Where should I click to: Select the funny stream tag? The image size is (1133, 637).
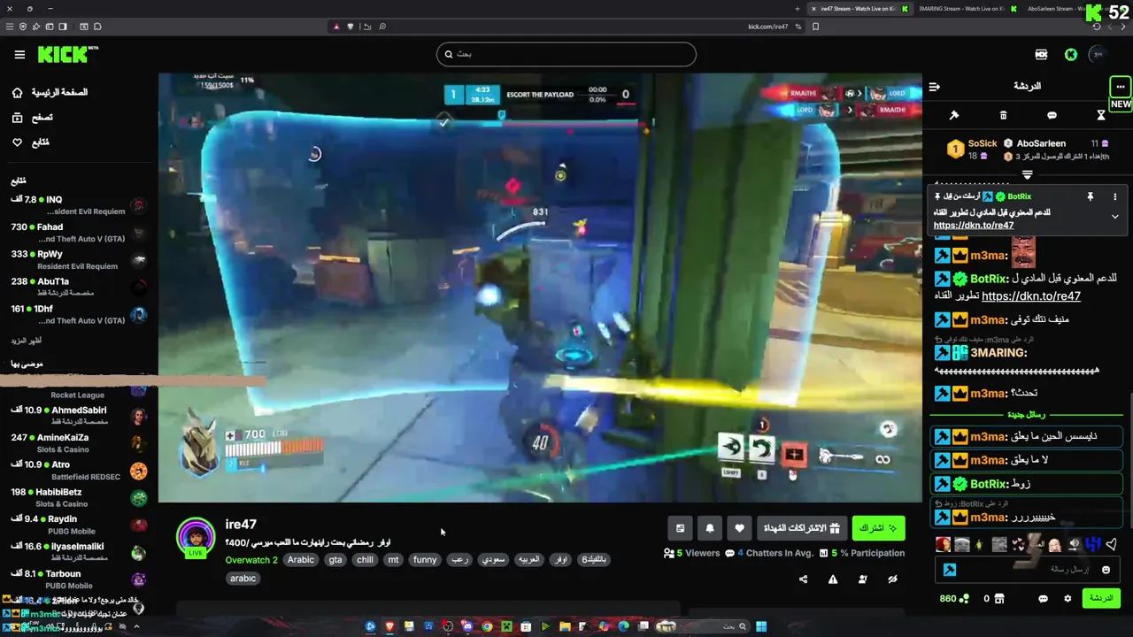pos(425,560)
